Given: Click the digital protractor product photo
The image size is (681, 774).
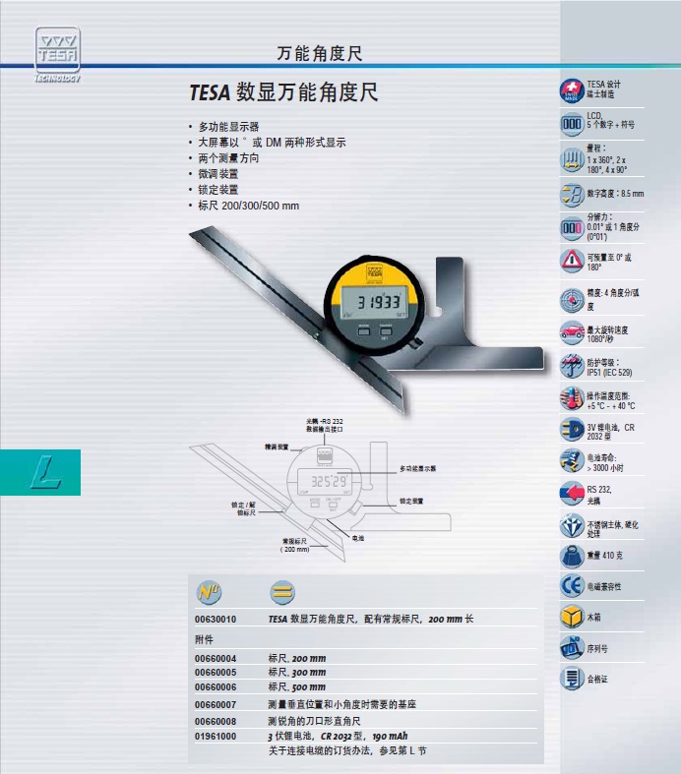Looking at the screenshot, I should point(367,320).
